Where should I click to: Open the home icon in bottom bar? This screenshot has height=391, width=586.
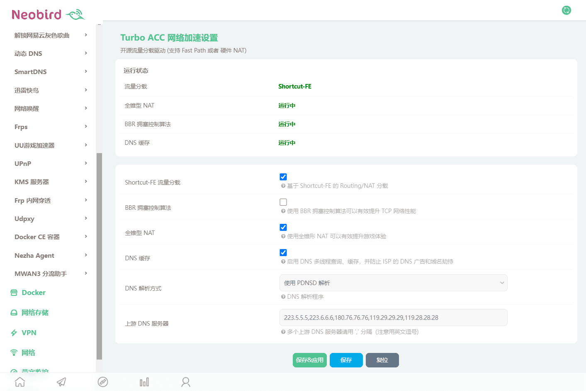pos(20,382)
